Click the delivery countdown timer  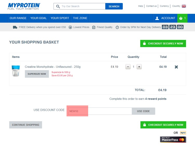click(x=173, y=27)
